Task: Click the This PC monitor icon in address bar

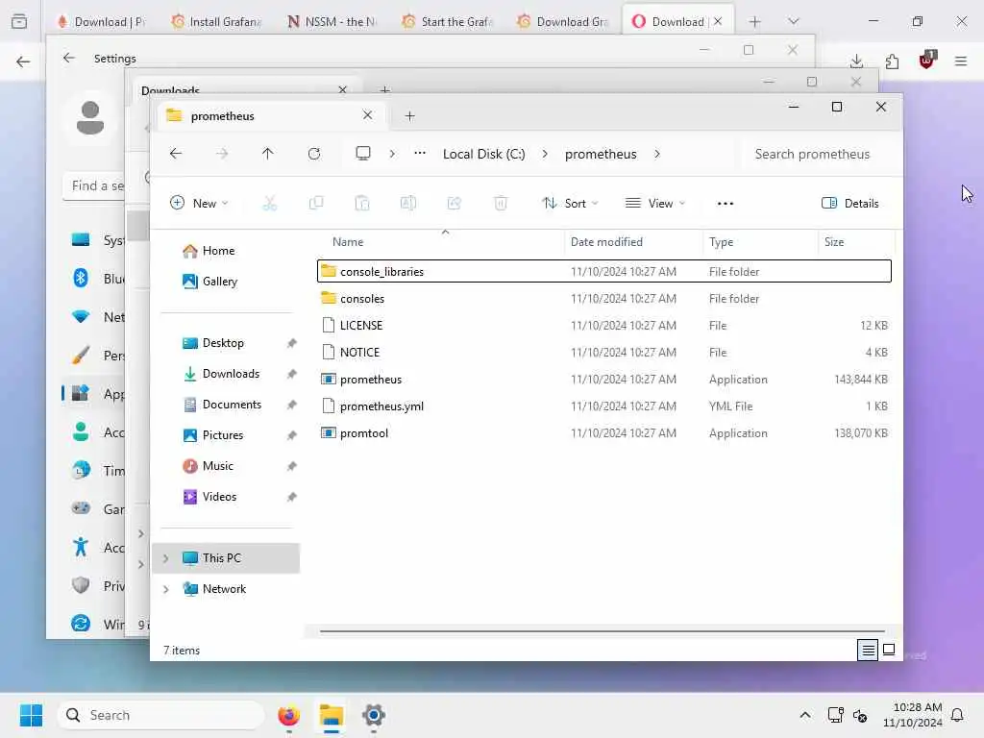Action: [x=362, y=154]
